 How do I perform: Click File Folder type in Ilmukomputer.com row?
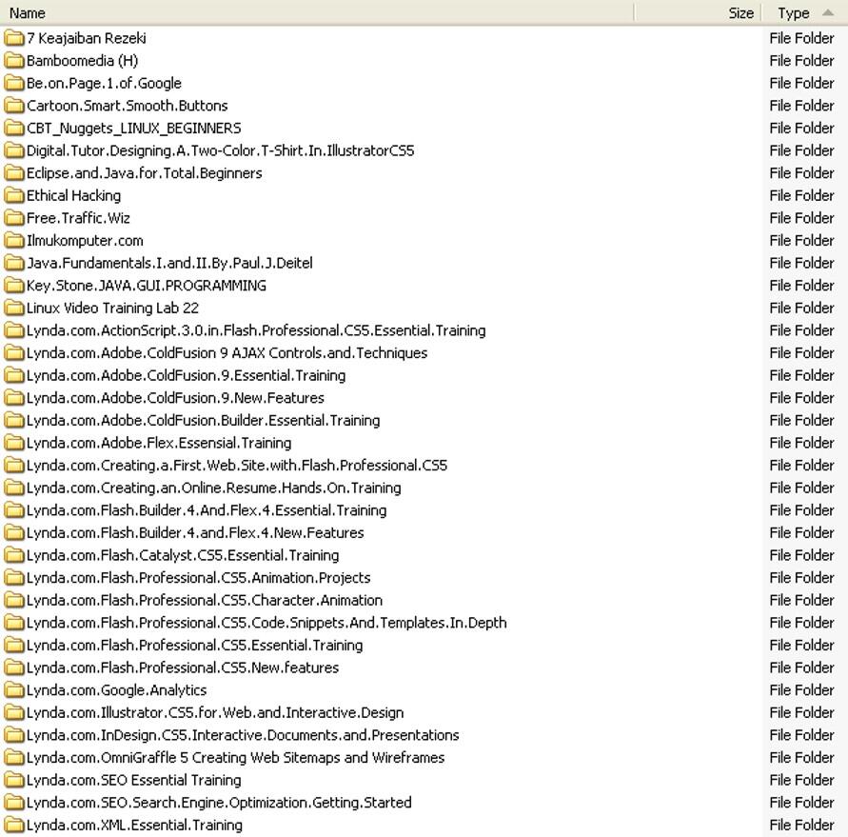click(x=802, y=241)
